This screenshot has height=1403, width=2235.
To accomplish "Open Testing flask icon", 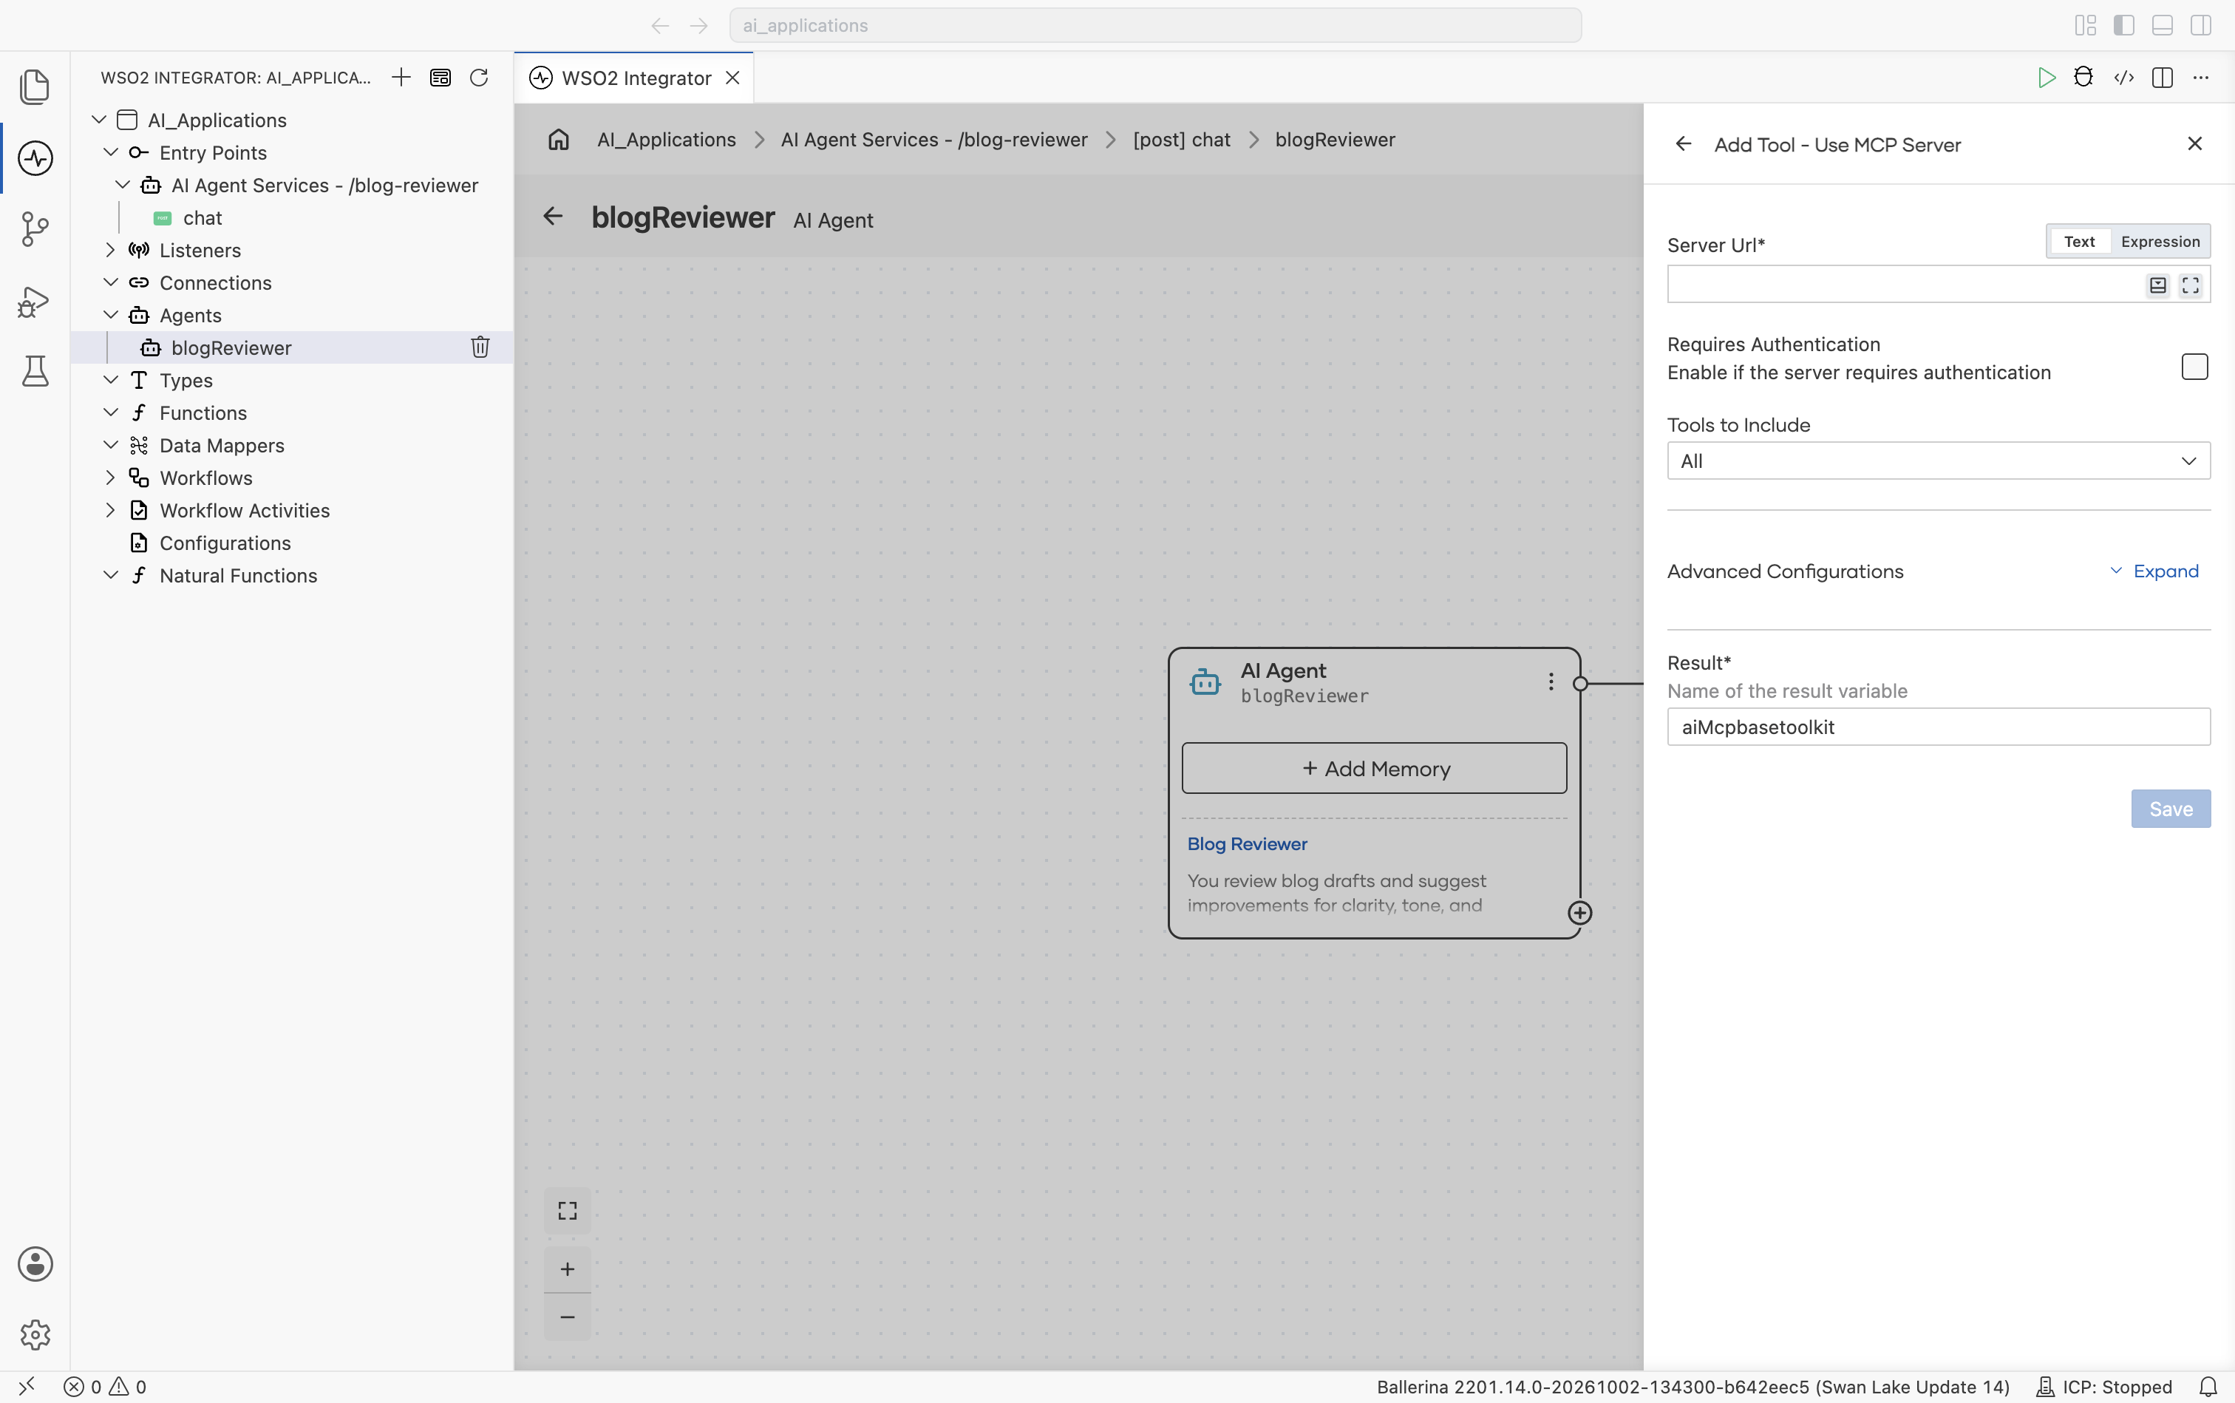I will pos(35,371).
